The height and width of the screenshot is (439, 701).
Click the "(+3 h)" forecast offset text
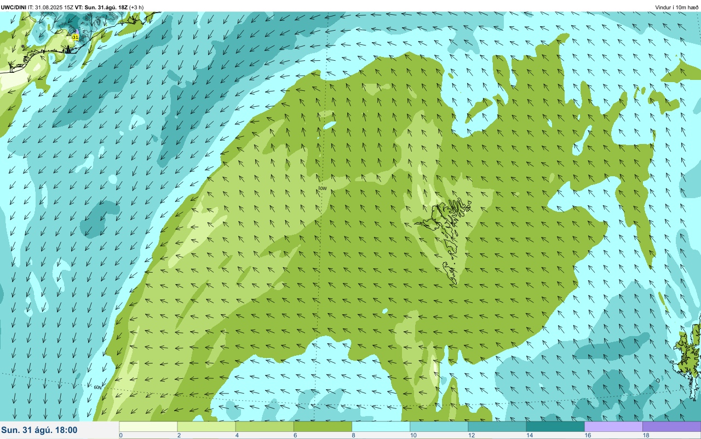pyautogui.click(x=136, y=7)
